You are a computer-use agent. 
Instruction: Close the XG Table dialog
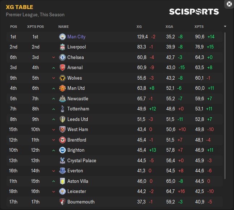(229, 4)
